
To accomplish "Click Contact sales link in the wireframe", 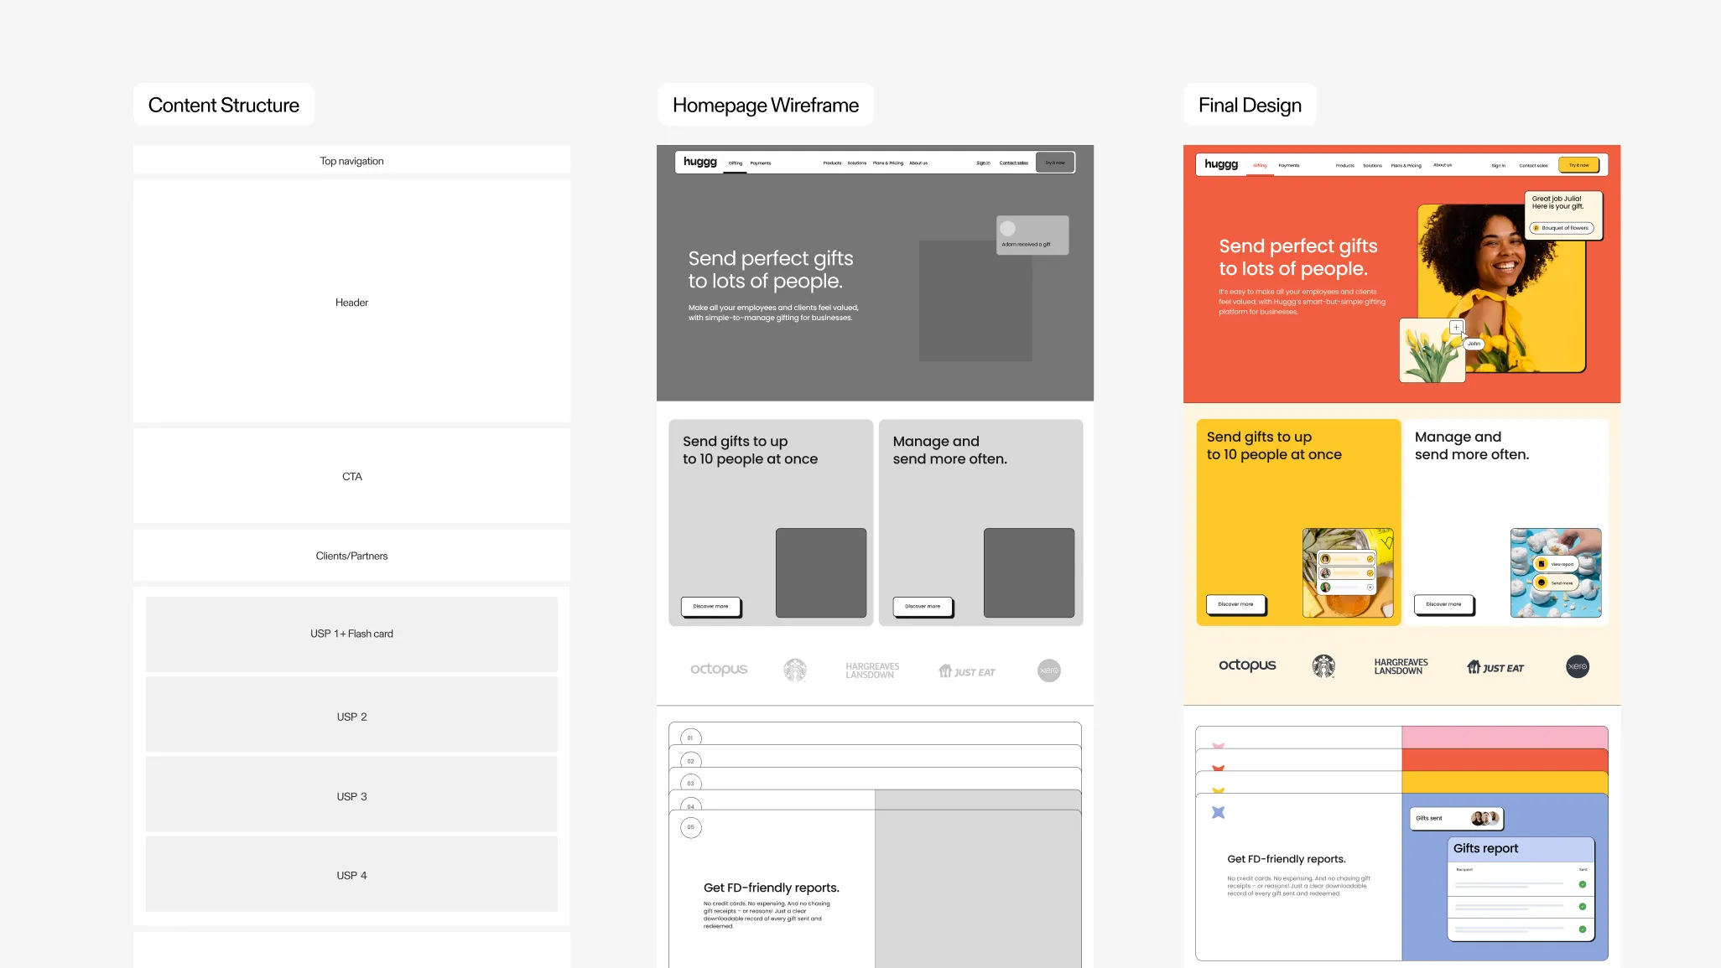I will tap(1013, 163).
